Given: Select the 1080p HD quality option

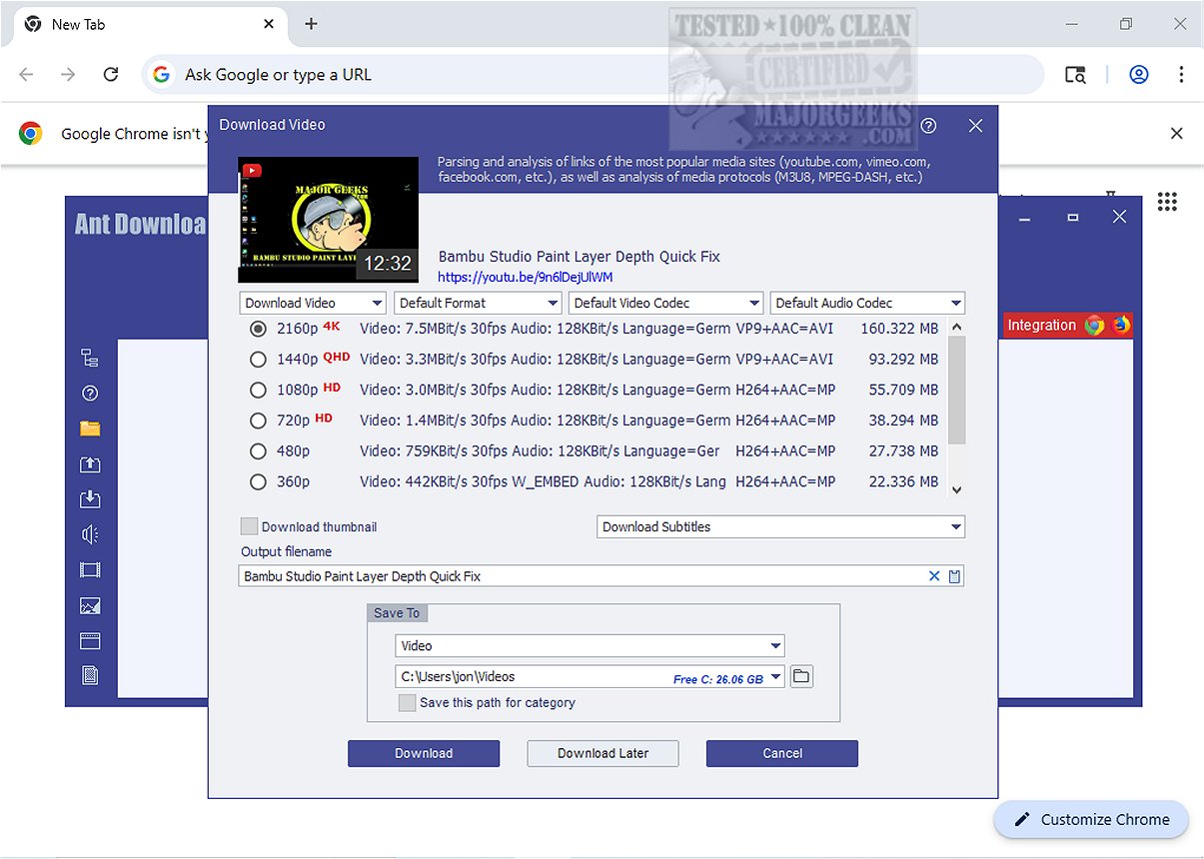Looking at the screenshot, I should click(258, 390).
